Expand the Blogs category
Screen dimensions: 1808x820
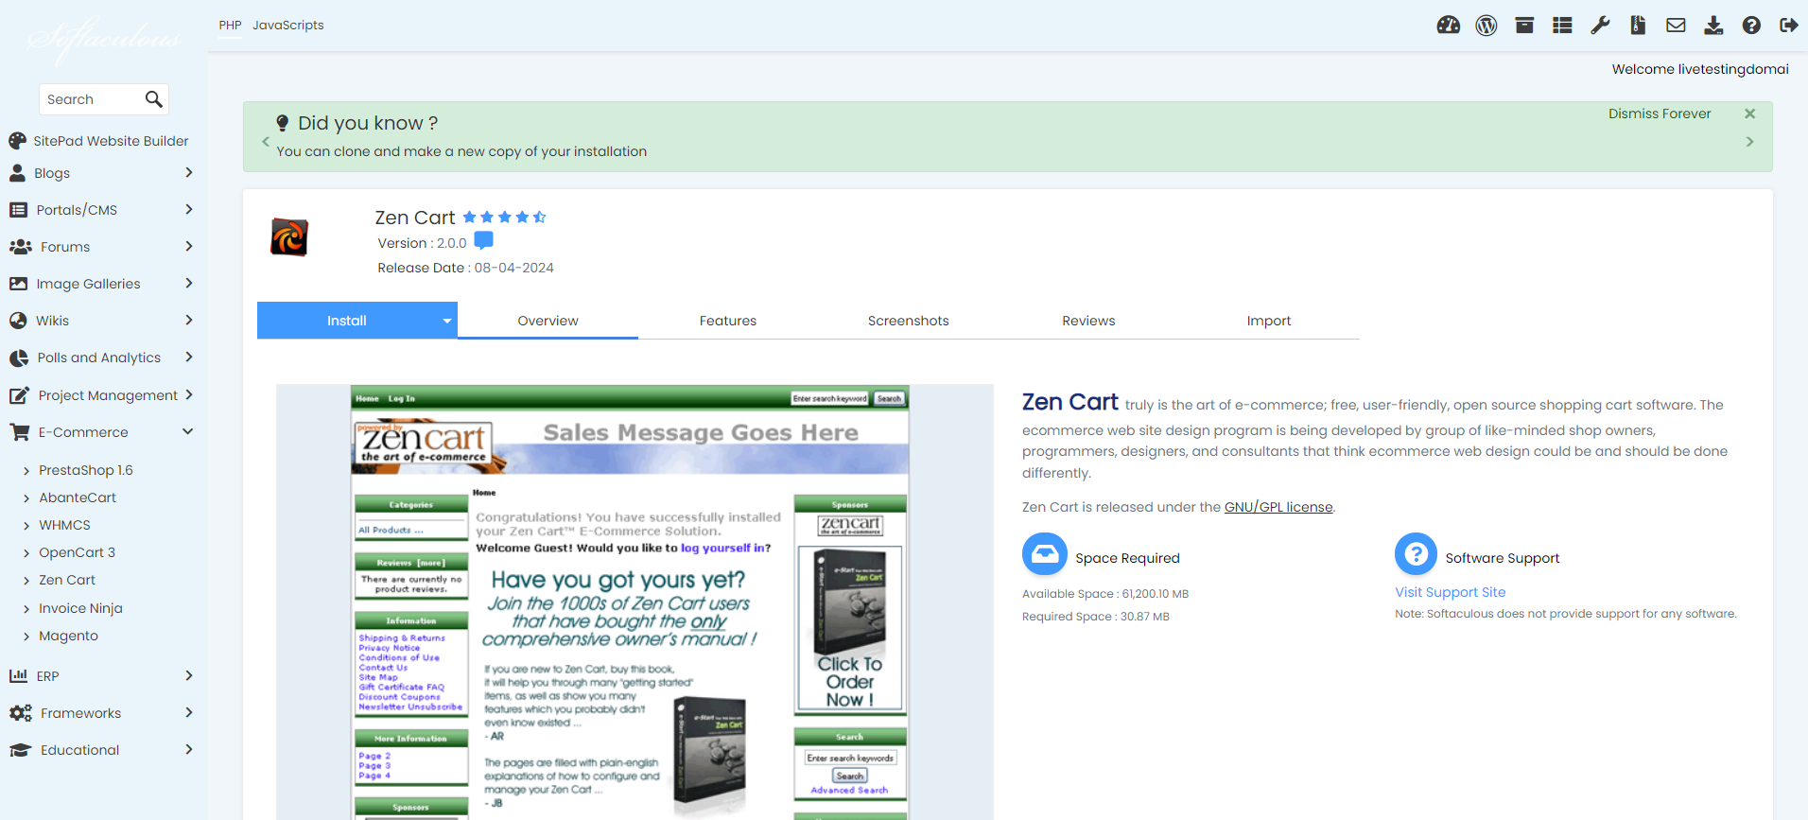point(100,173)
